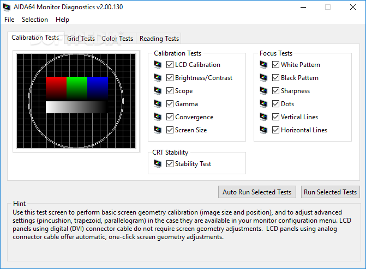Click the monitor icon beside Screen Size
Image resolution: width=366 pixels, height=269 pixels.
(x=158, y=130)
